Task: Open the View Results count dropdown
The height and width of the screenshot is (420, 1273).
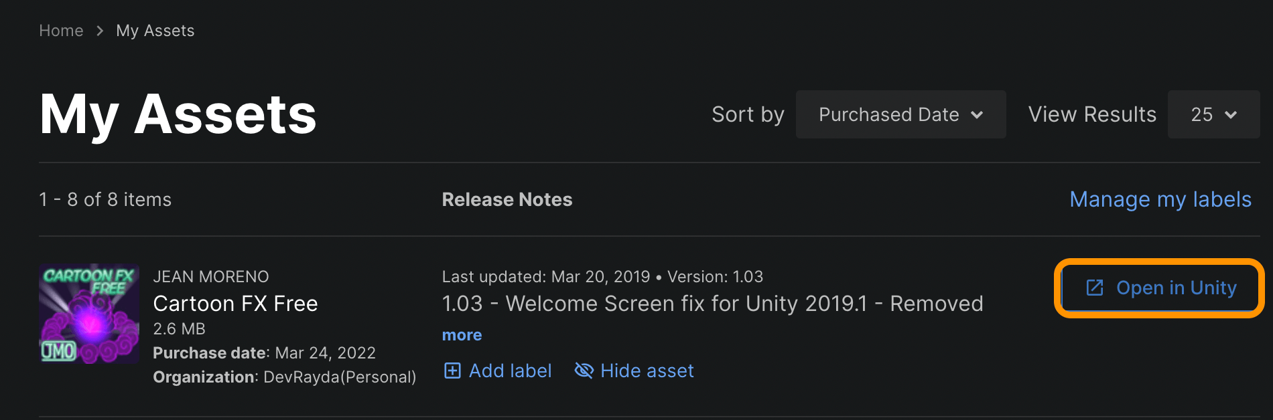Action: (1213, 114)
